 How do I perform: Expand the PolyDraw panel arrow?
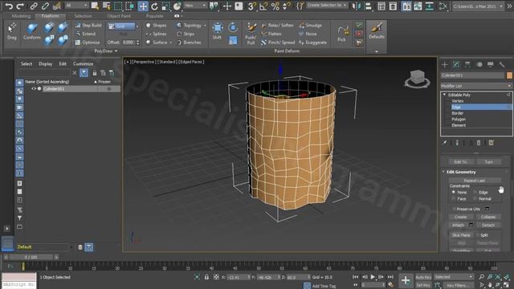(116, 51)
